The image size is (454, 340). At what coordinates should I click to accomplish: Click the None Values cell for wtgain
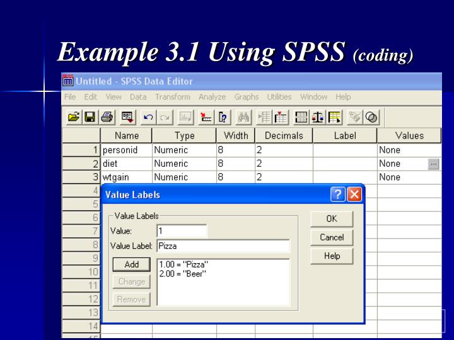409,177
